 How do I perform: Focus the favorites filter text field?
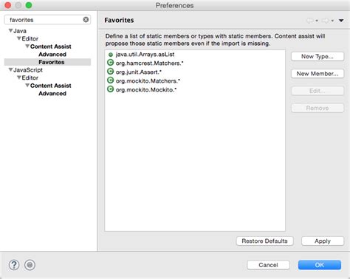tap(47, 20)
